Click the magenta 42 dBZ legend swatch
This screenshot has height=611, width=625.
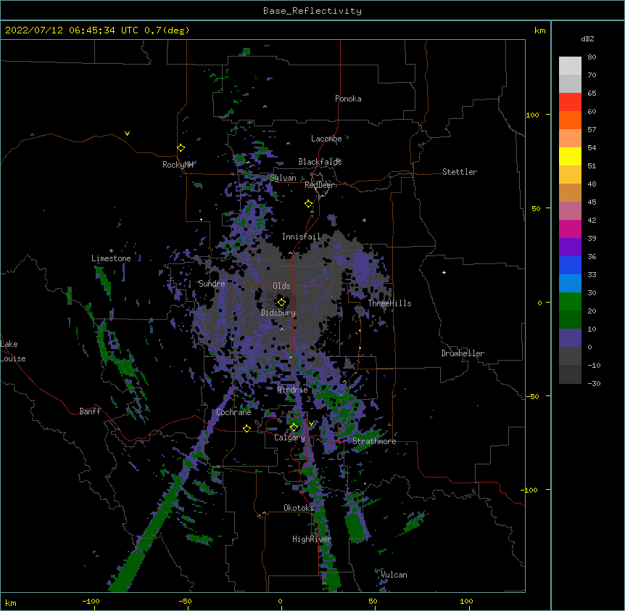(x=570, y=229)
